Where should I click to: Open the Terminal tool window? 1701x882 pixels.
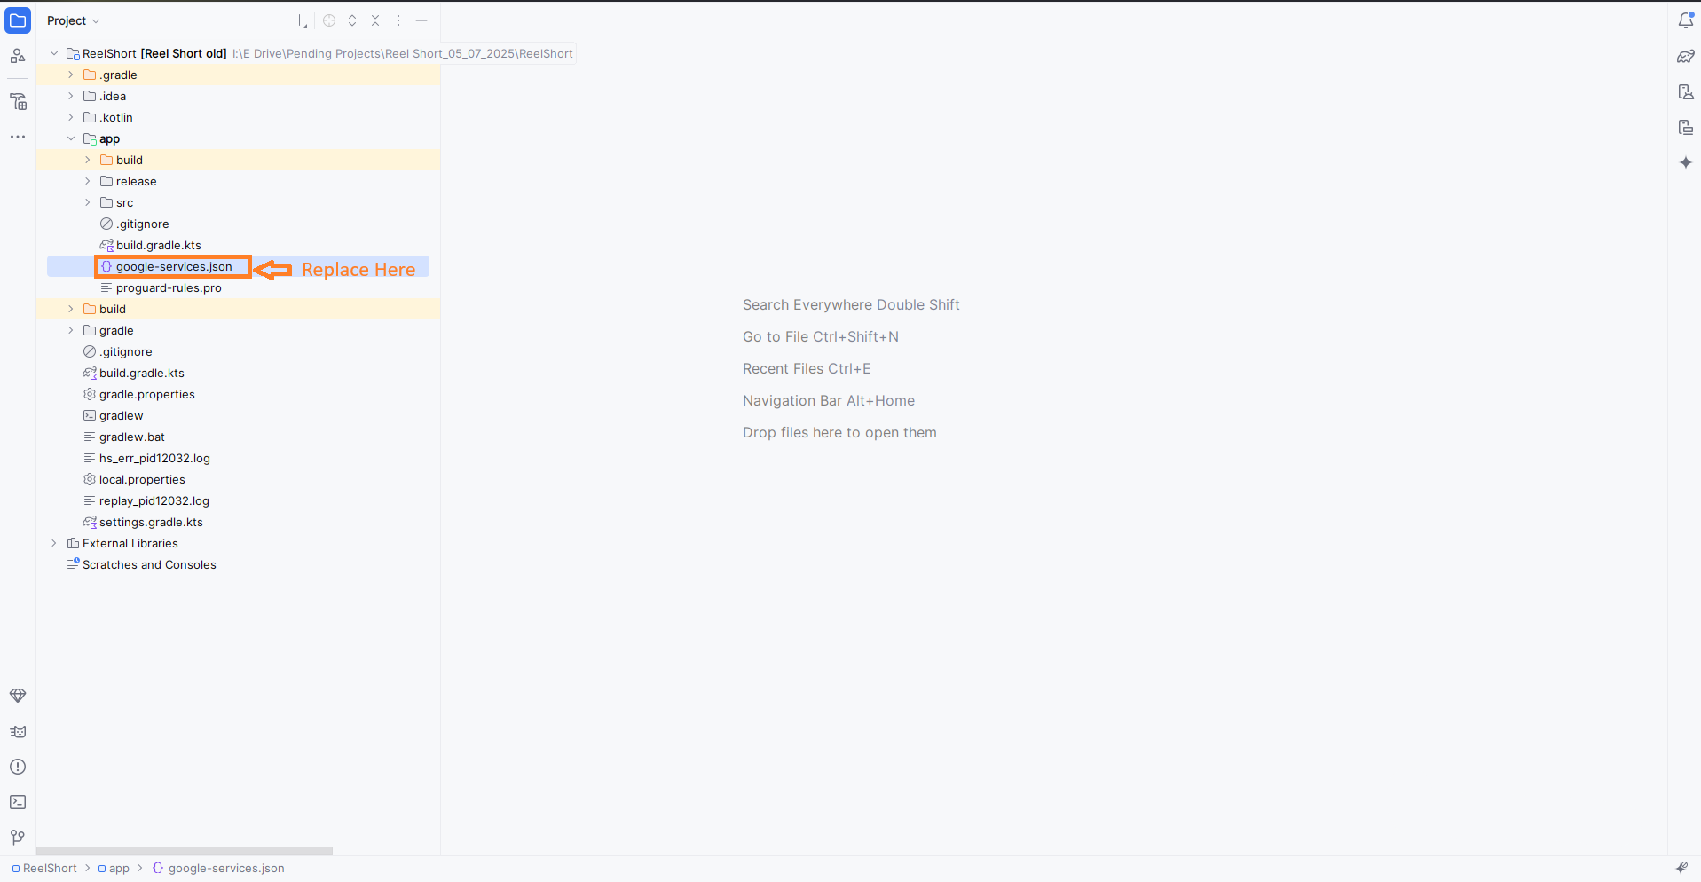pyautogui.click(x=18, y=802)
